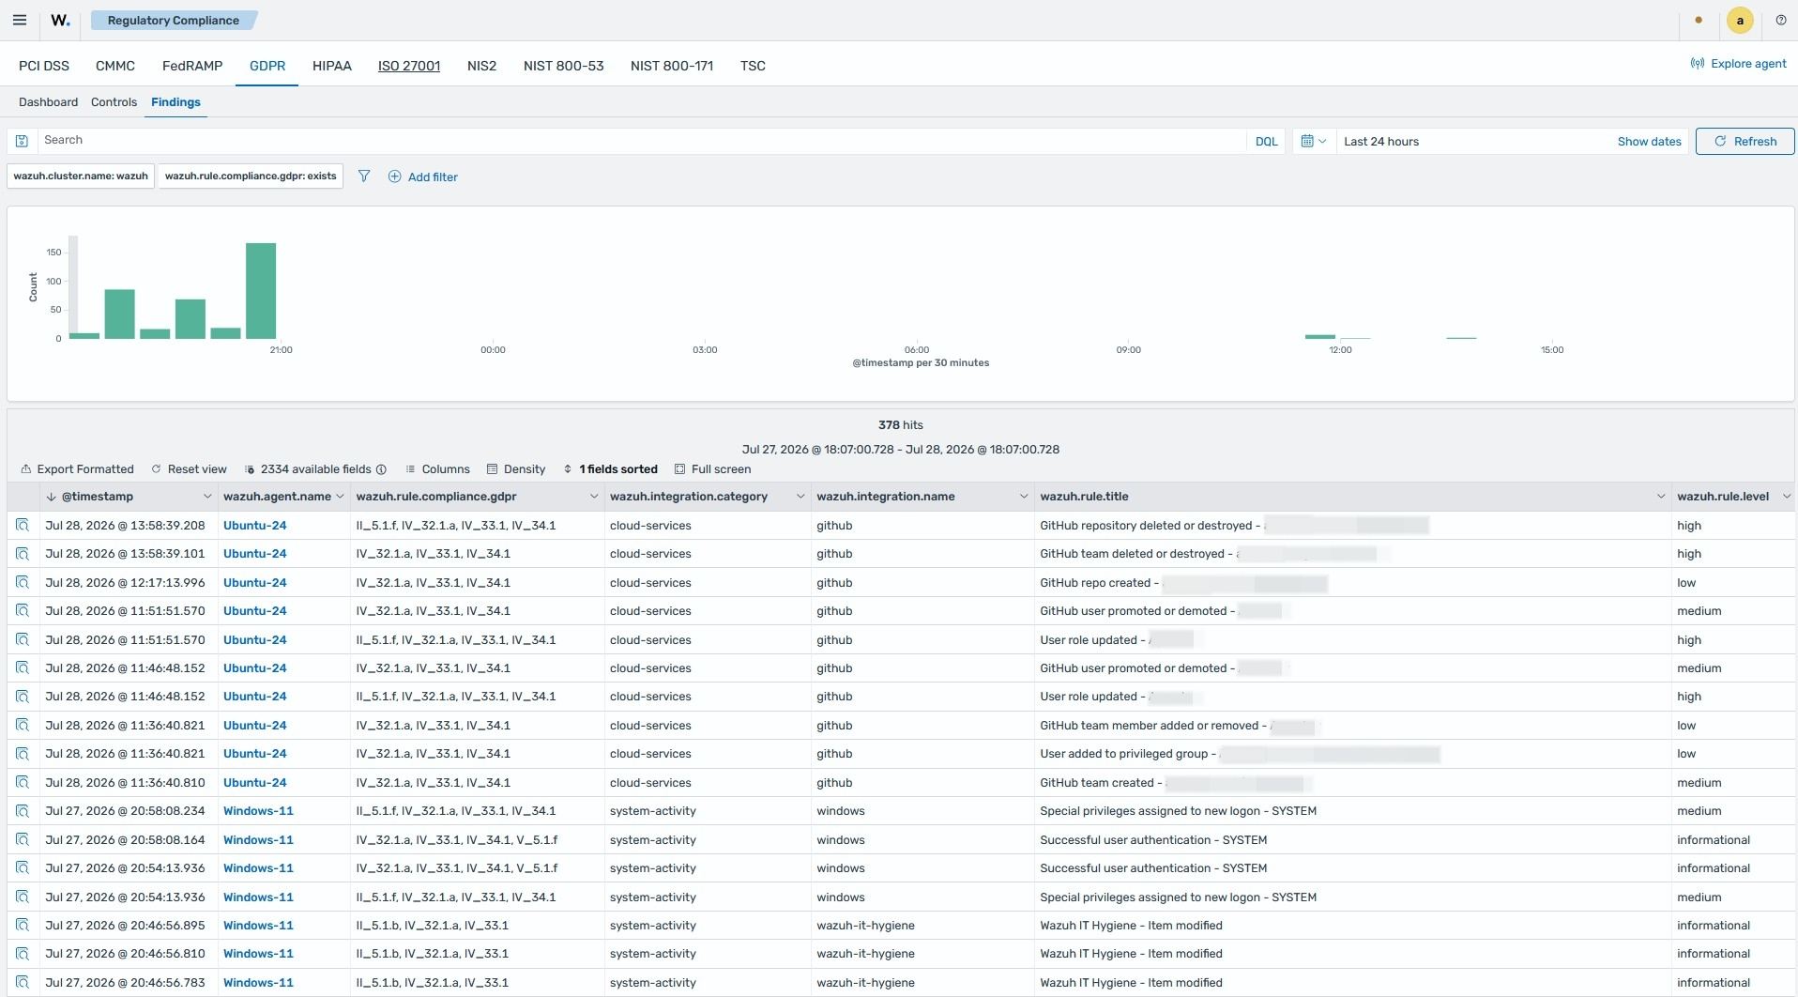This screenshot has height=997, width=1798.
Task: Open the help icon in top bar
Action: click(1781, 20)
